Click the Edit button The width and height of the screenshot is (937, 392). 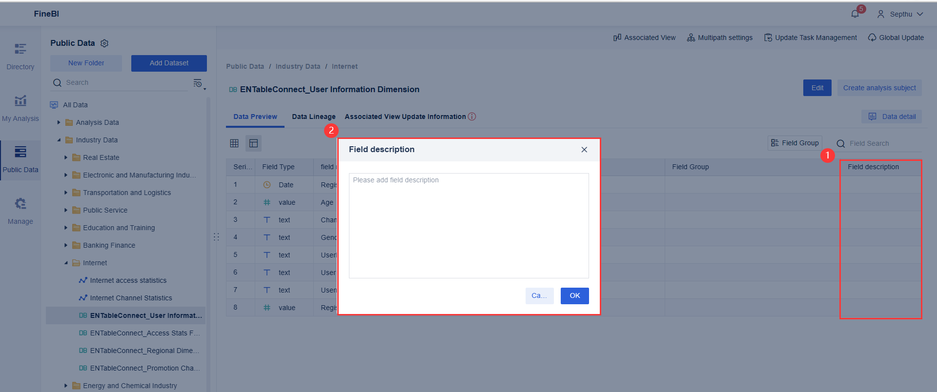point(817,88)
